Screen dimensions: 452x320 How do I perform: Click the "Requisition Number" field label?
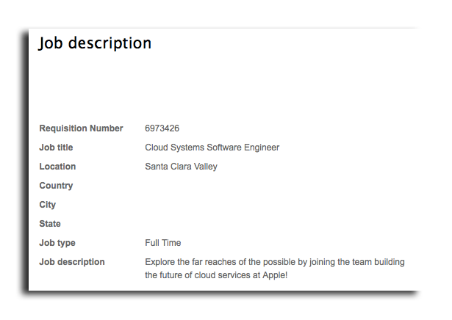click(x=81, y=128)
